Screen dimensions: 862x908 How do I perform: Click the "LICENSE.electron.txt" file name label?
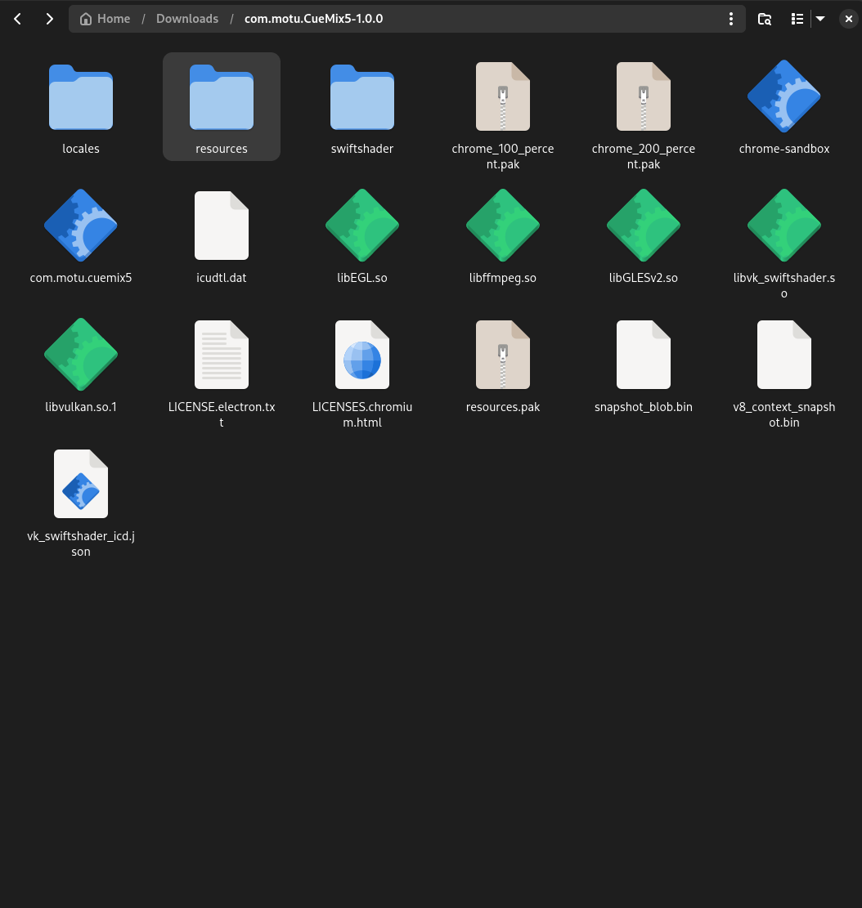coord(222,414)
